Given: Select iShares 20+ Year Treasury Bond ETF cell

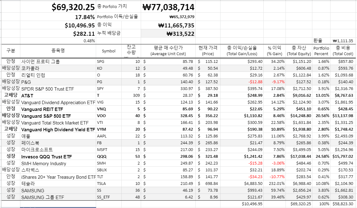Looking at the screenshot, I should [58, 177].
